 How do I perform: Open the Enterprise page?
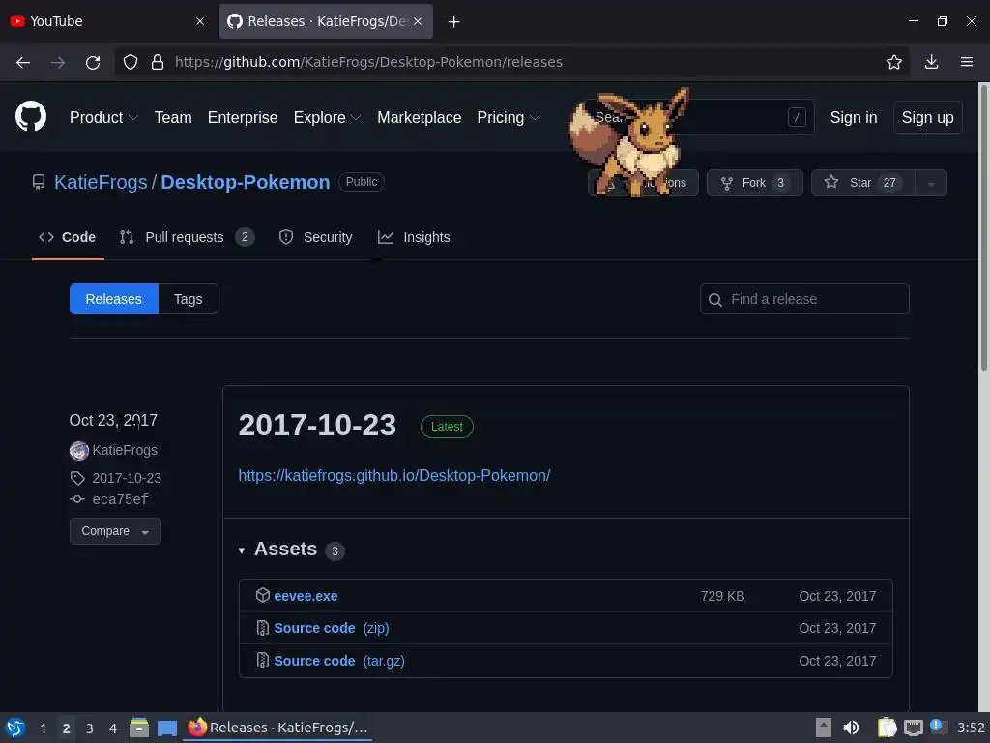(x=243, y=117)
